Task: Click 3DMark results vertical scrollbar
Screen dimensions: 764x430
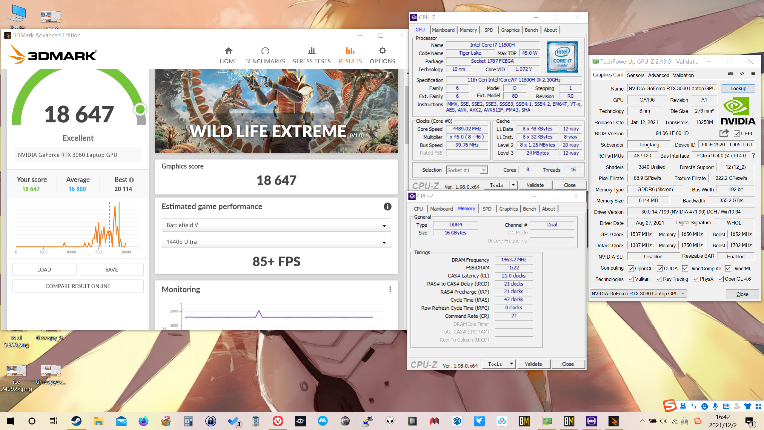Action: (407, 115)
